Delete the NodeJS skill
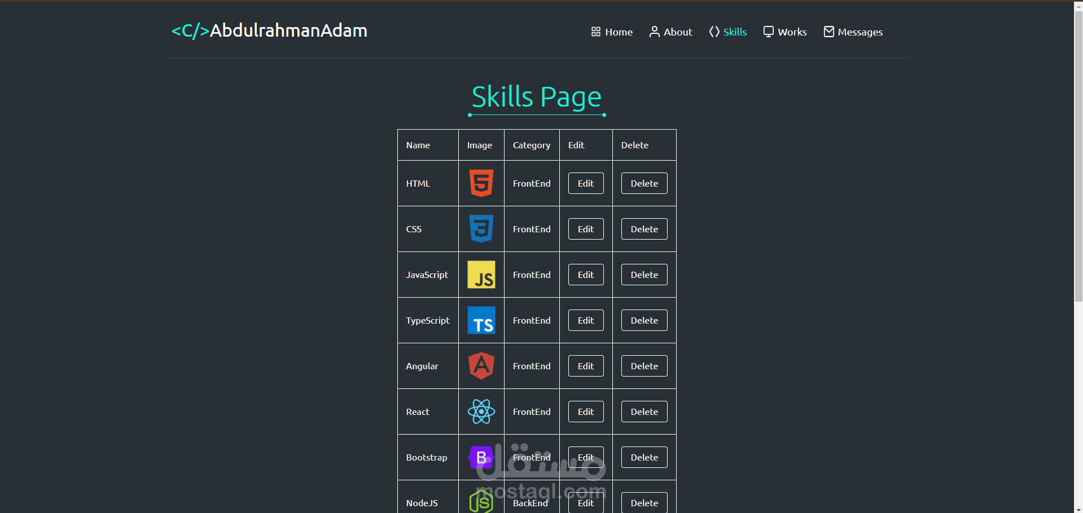1083x513 pixels. [644, 502]
